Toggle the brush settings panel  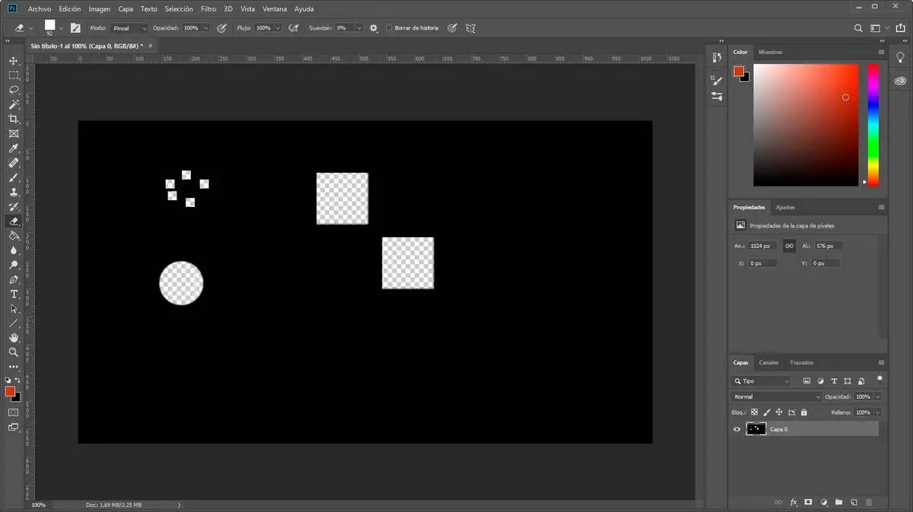75,28
